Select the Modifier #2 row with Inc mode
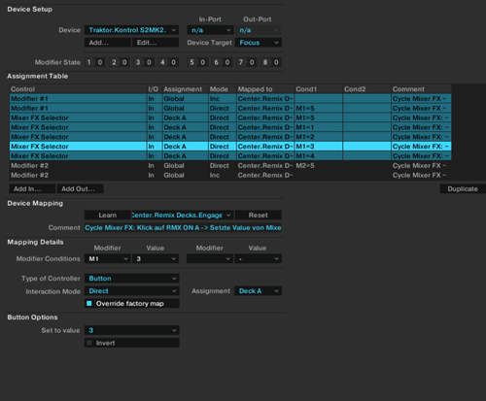Image resolution: width=486 pixels, height=401 pixels. tap(230, 175)
